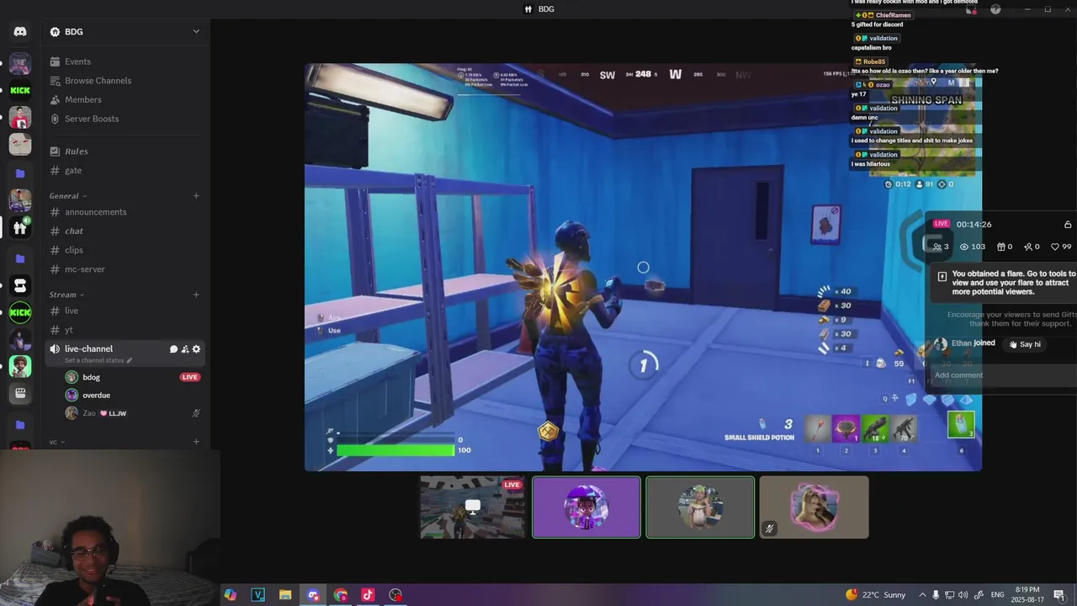
Task: Toggle the lock icon in the TikTok live panel
Action: [1068, 225]
